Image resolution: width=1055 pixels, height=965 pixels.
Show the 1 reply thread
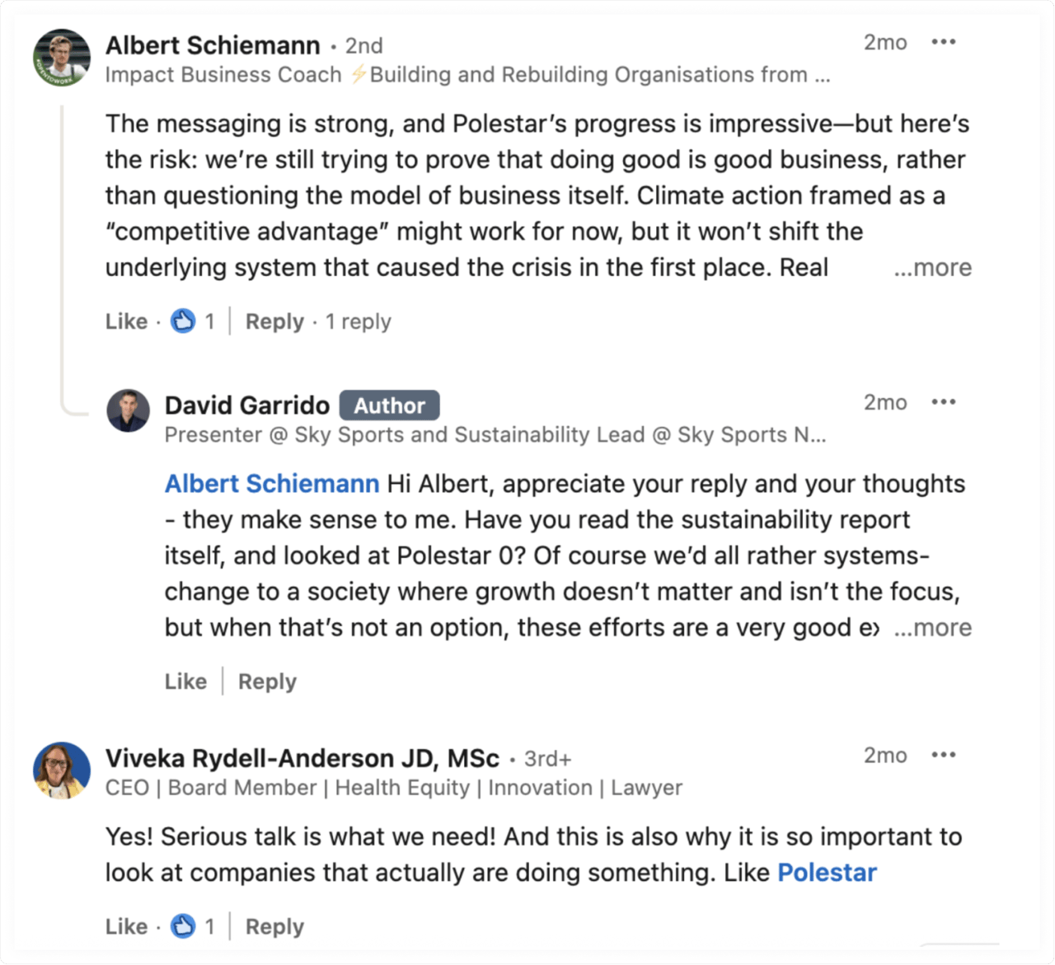click(358, 321)
